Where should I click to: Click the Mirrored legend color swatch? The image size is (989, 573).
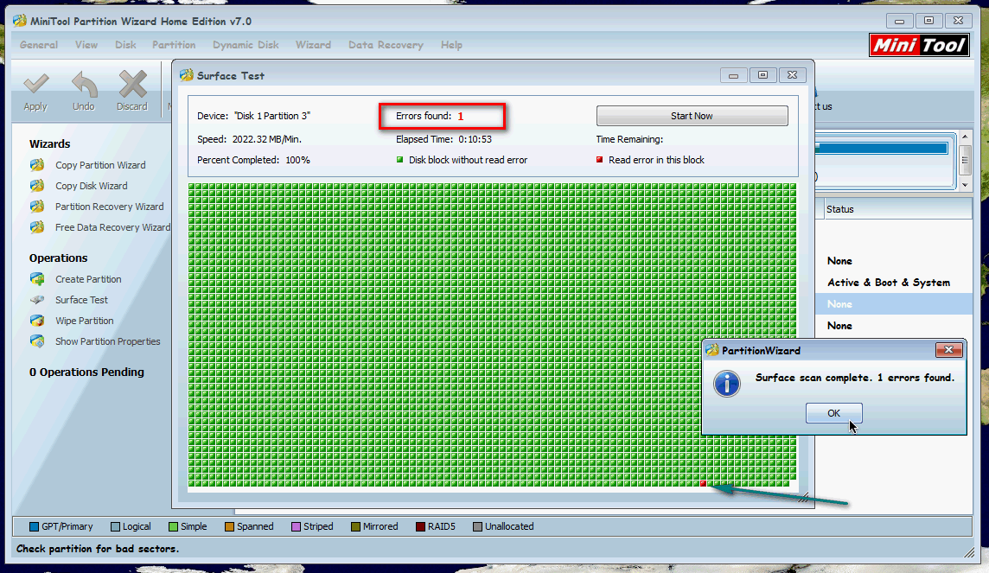pos(355,526)
